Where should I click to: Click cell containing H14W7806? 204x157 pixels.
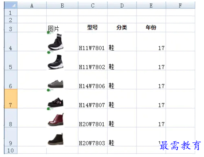[x=93, y=80]
